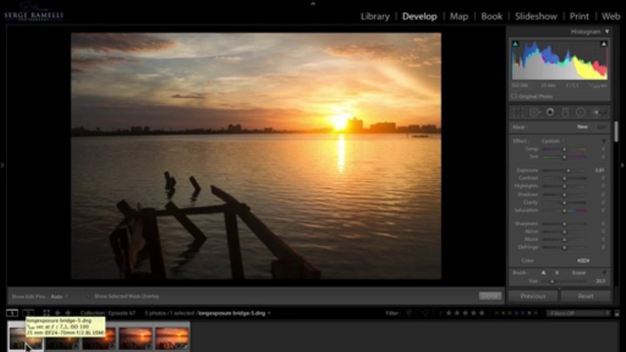Show the left panel via edge arrow
Screen dimensions: 626x352
[2, 165]
